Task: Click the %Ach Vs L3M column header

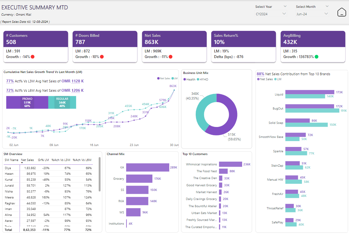Action: [x=61, y=160]
